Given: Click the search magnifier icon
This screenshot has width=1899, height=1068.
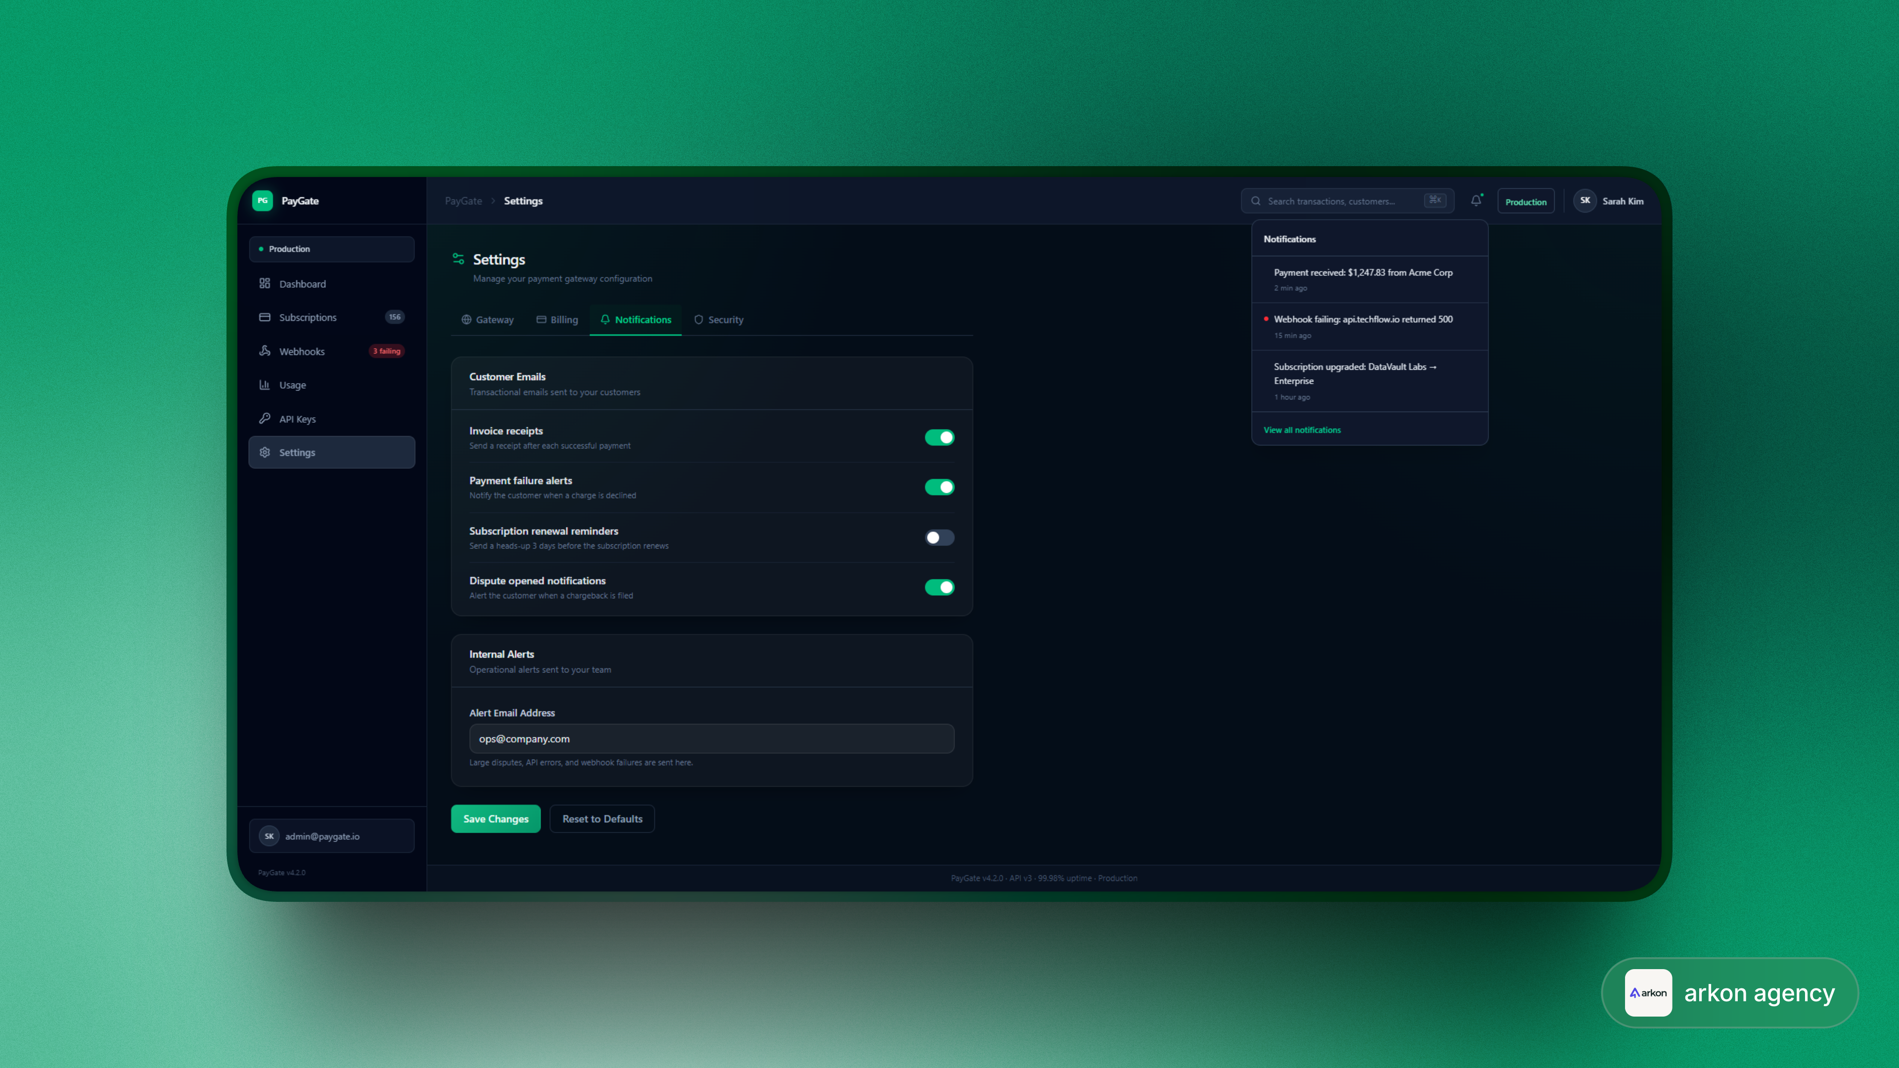Looking at the screenshot, I should tap(1256, 200).
